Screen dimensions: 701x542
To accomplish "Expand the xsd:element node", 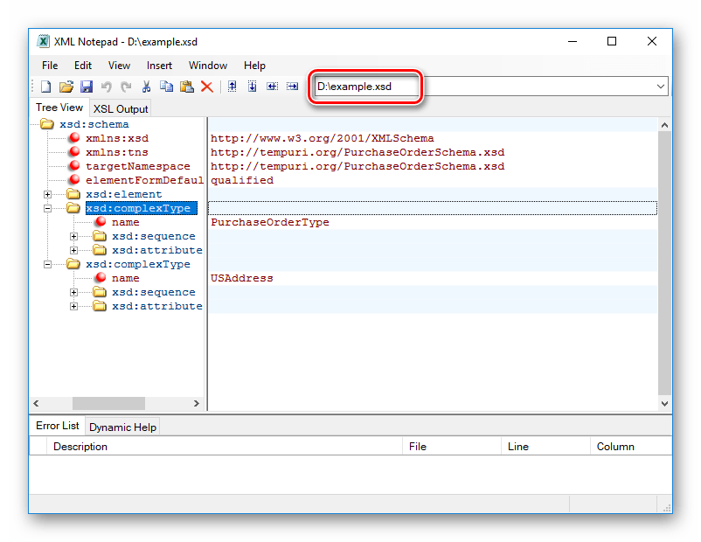I will (47, 194).
